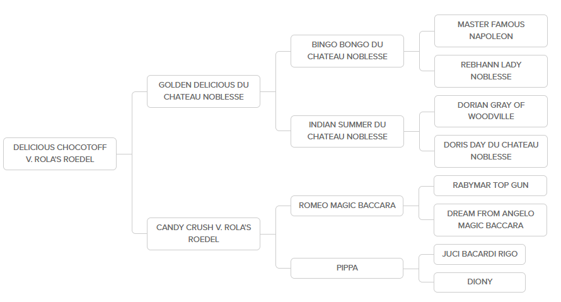Open the Pippa pedigree box

coord(347,268)
